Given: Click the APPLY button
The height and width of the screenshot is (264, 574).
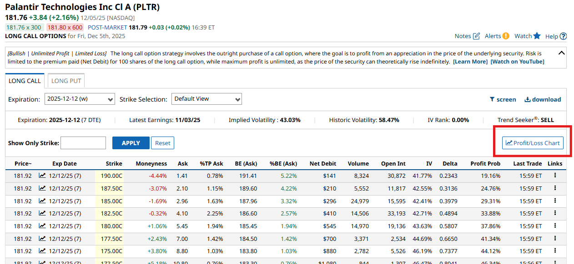Looking at the screenshot, I should tap(131, 142).
